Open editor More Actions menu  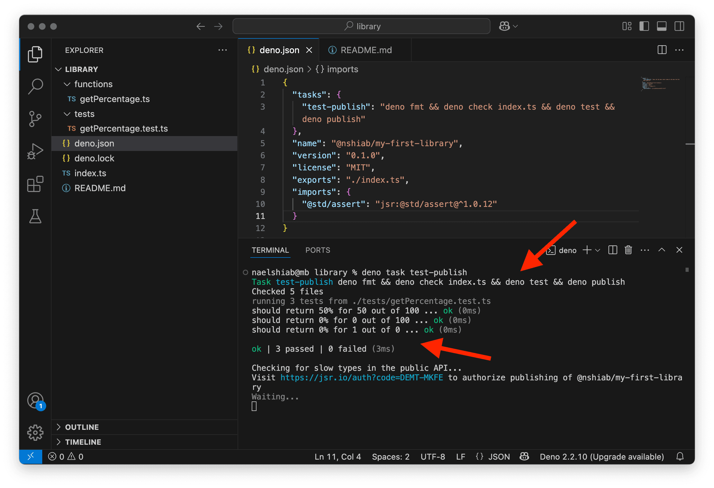pyautogui.click(x=679, y=50)
